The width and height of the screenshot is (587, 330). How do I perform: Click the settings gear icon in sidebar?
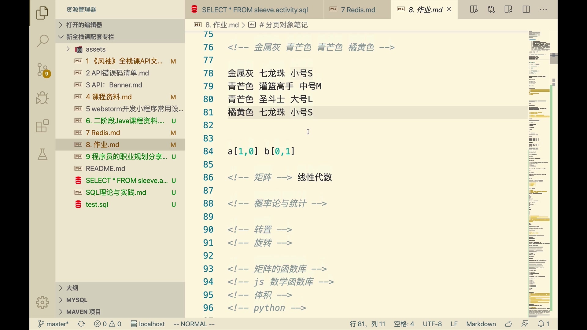[42, 302]
